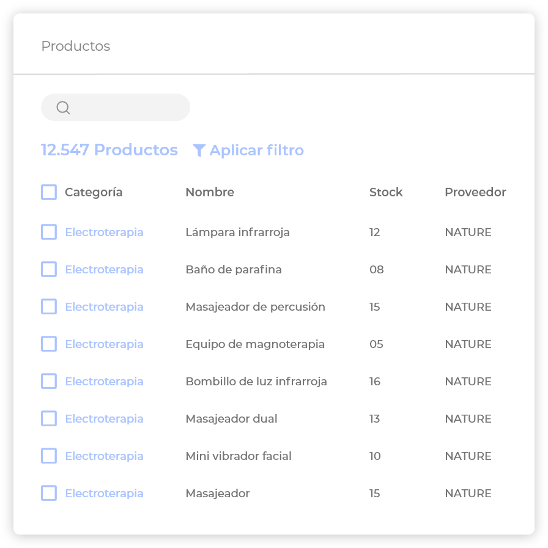Follow Electroterapia link for Mini vibrador facial

[x=104, y=456]
